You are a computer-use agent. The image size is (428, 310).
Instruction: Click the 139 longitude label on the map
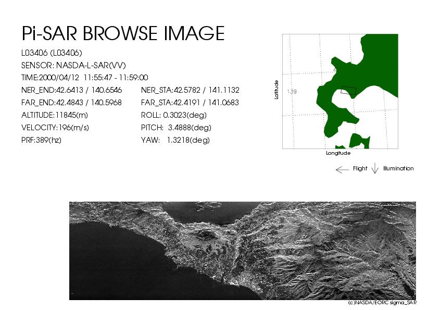(x=292, y=92)
